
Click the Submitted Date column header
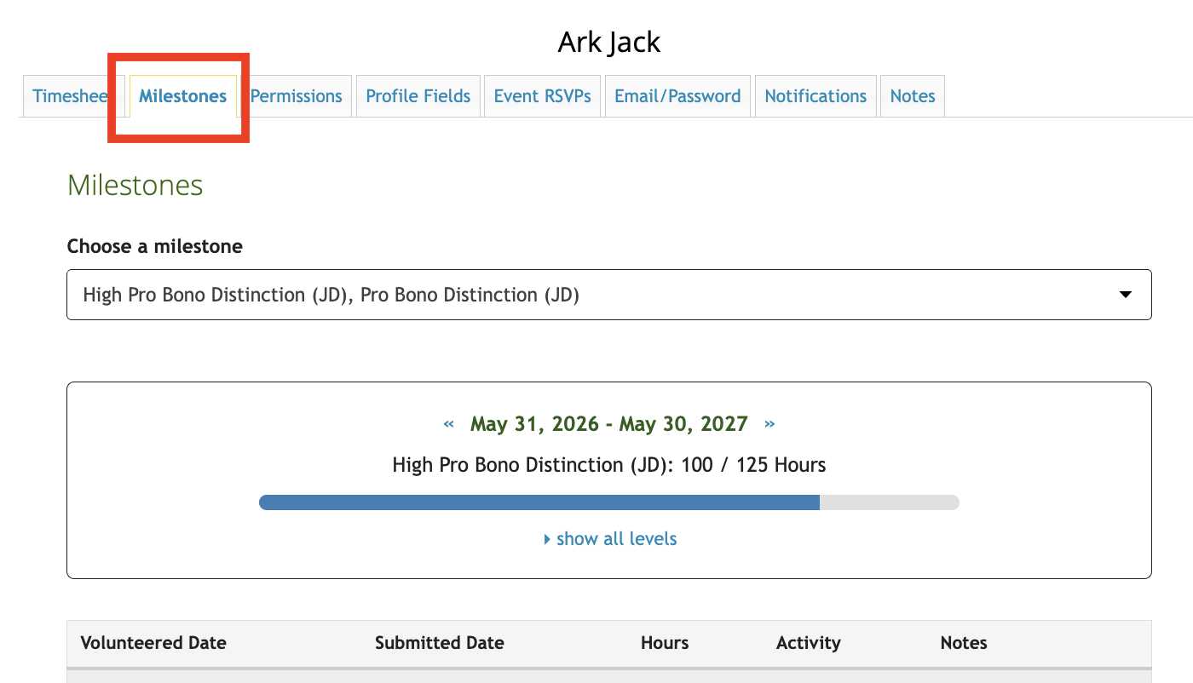[x=440, y=643]
